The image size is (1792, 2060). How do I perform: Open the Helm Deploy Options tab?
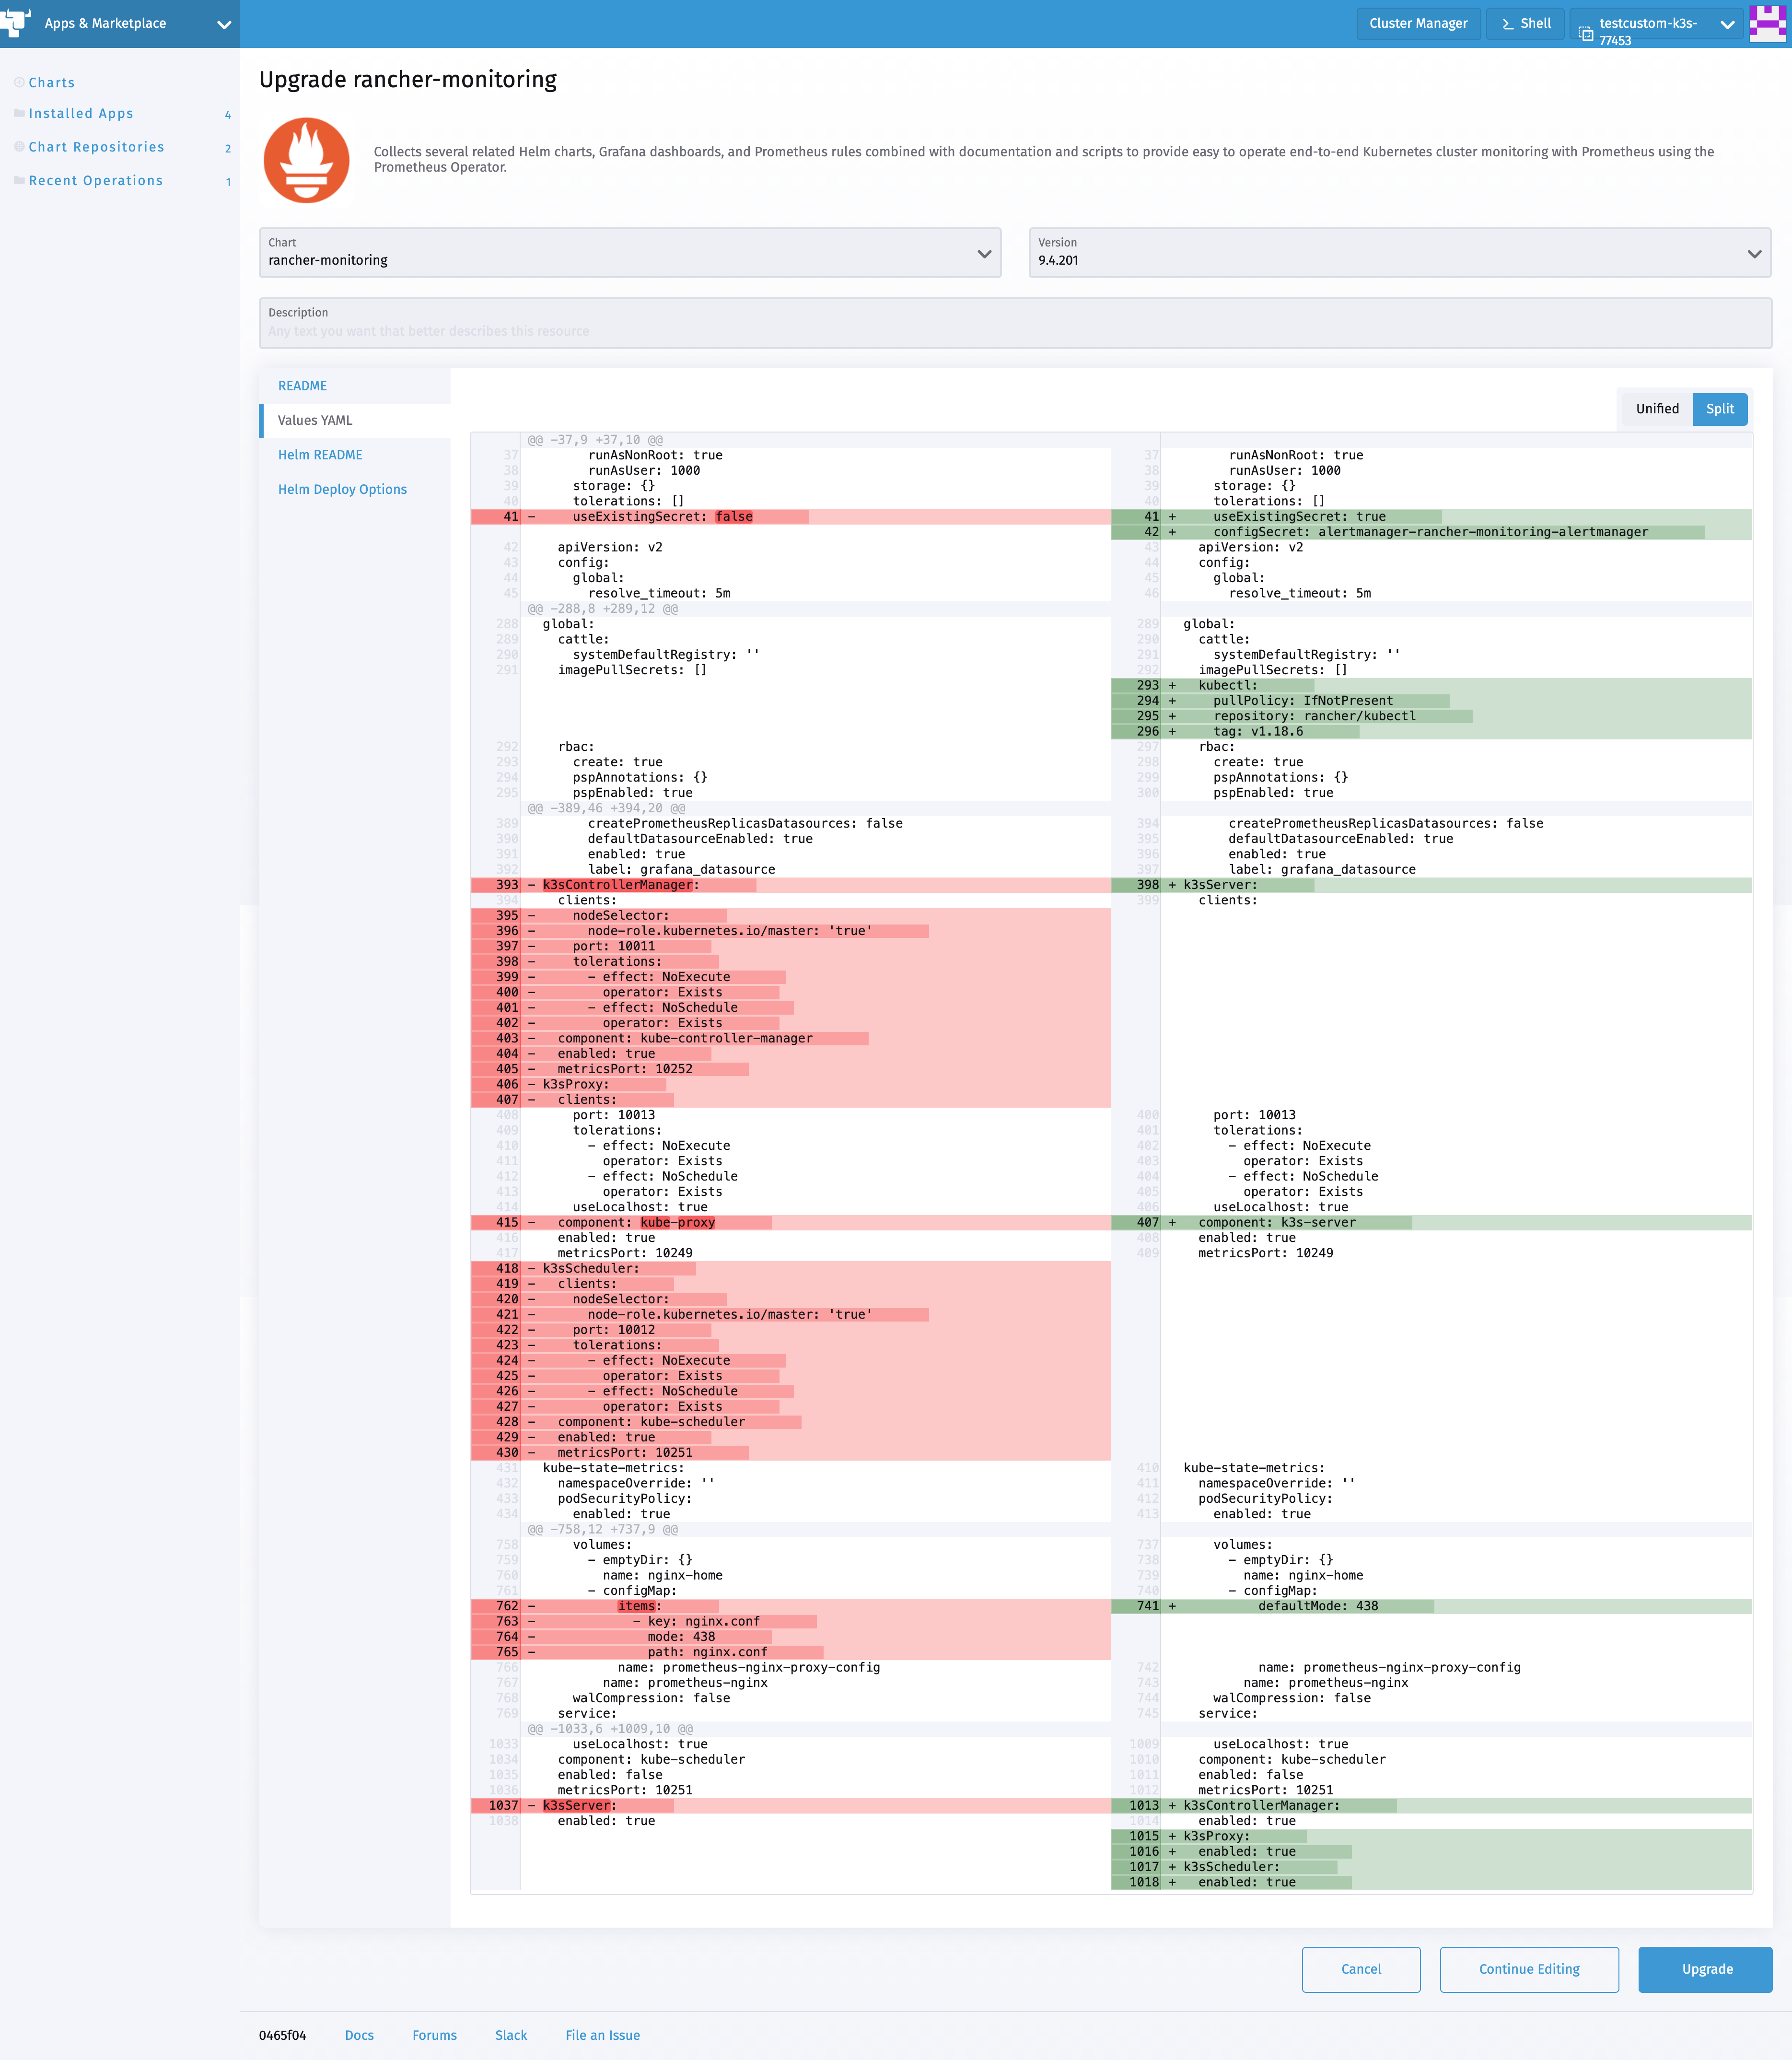[342, 489]
